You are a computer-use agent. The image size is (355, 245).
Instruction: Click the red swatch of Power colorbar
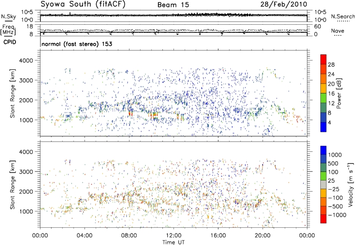coord(323,59)
